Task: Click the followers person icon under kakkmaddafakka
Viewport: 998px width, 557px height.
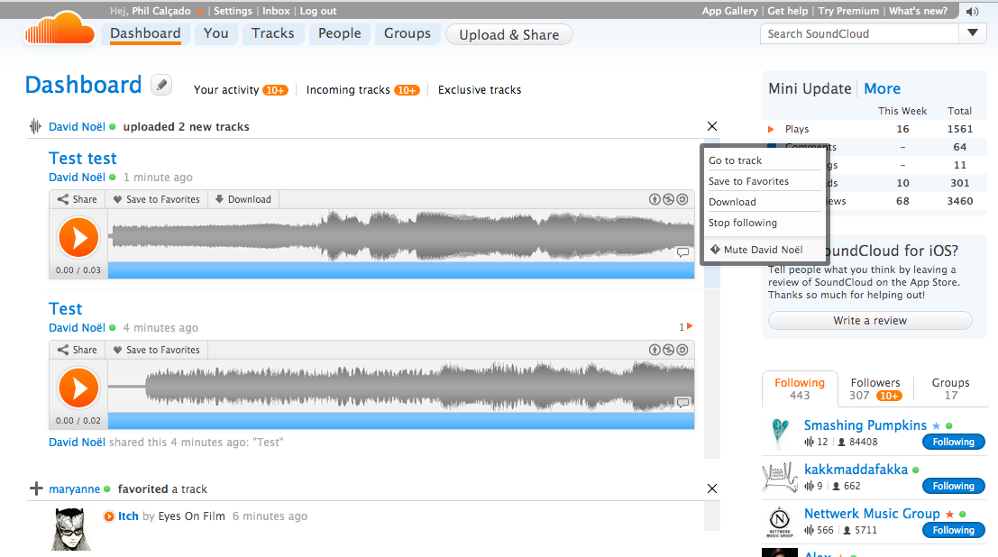Action: tap(837, 487)
